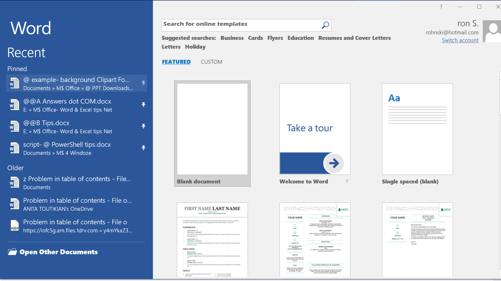Click the user profile picture
The height and width of the screenshot is (281, 501).
pos(492,31)
